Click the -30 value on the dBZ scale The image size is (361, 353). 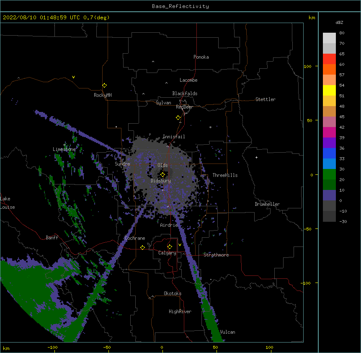click(x=343, y=221)
